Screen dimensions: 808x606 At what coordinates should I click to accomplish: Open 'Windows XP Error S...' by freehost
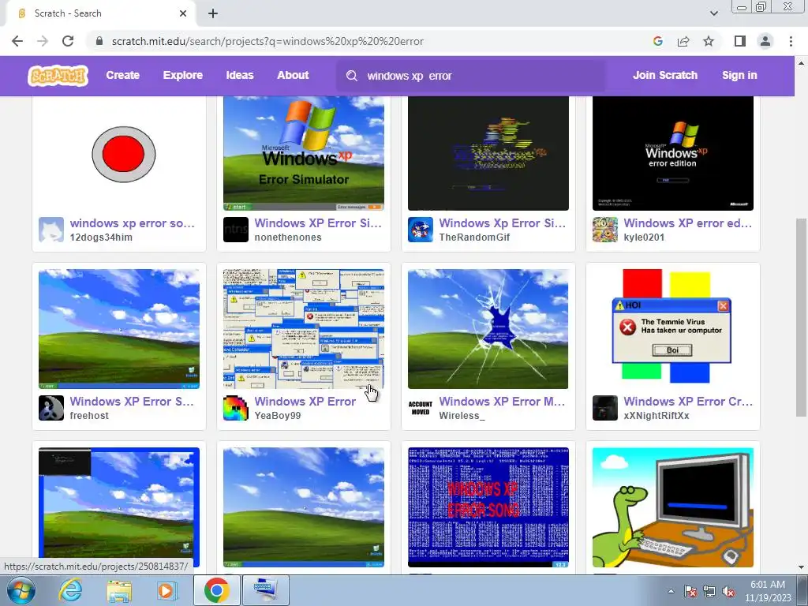132,402
